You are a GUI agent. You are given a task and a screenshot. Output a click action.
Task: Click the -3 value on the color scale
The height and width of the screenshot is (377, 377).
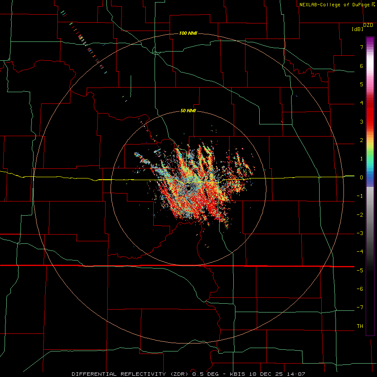(360, 233)
